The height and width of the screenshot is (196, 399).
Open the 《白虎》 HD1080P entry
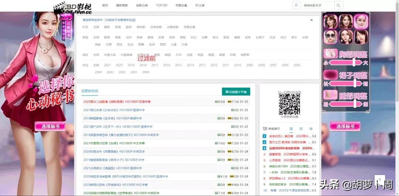tap(114, 143)
